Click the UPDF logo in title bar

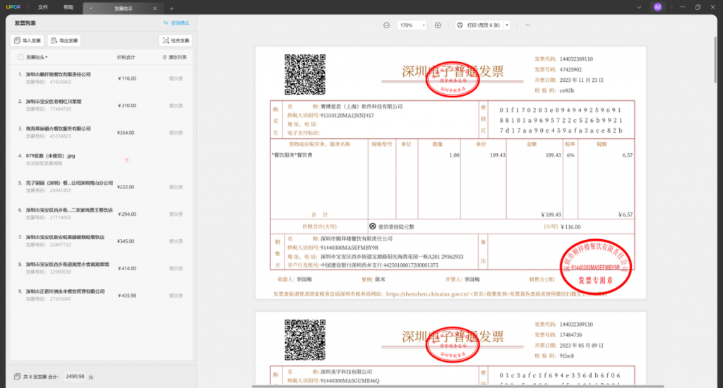coord(13,7)
